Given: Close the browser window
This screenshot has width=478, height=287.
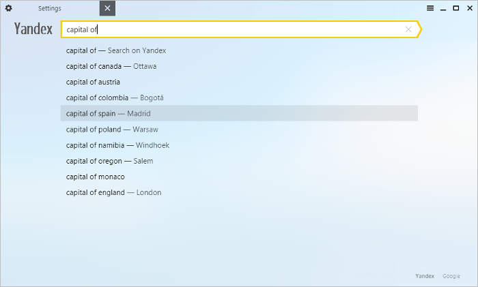Looking at the screenshot, I should coord(470,8).
